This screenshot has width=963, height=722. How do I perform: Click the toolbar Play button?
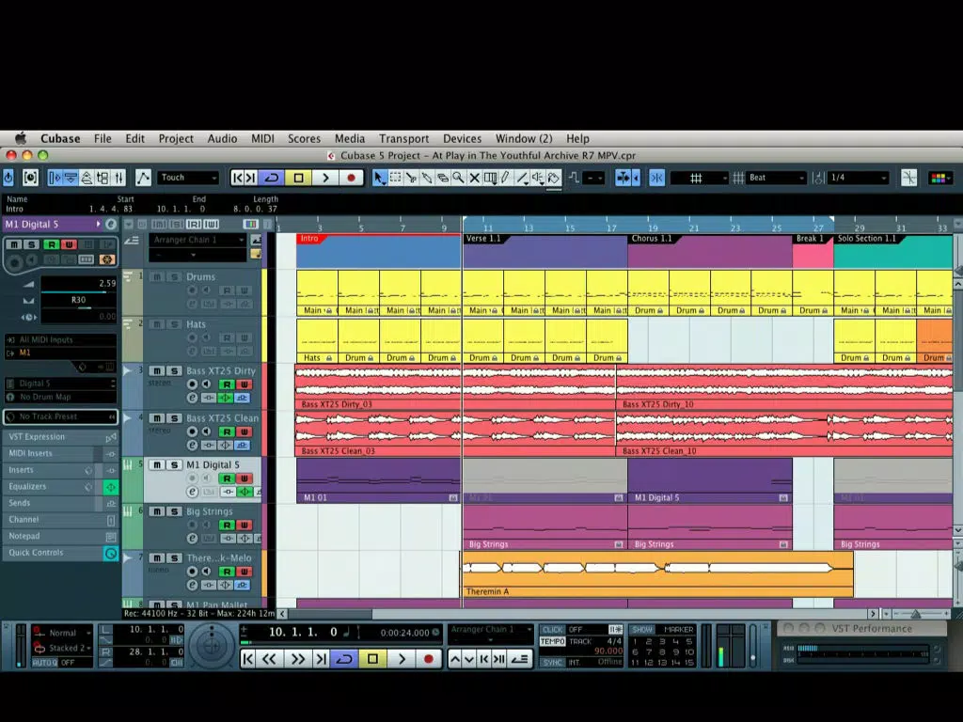(325, 178)
